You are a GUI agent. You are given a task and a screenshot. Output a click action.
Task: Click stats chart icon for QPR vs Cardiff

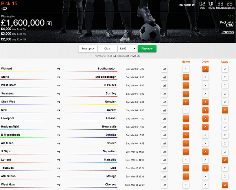[164, 110]
